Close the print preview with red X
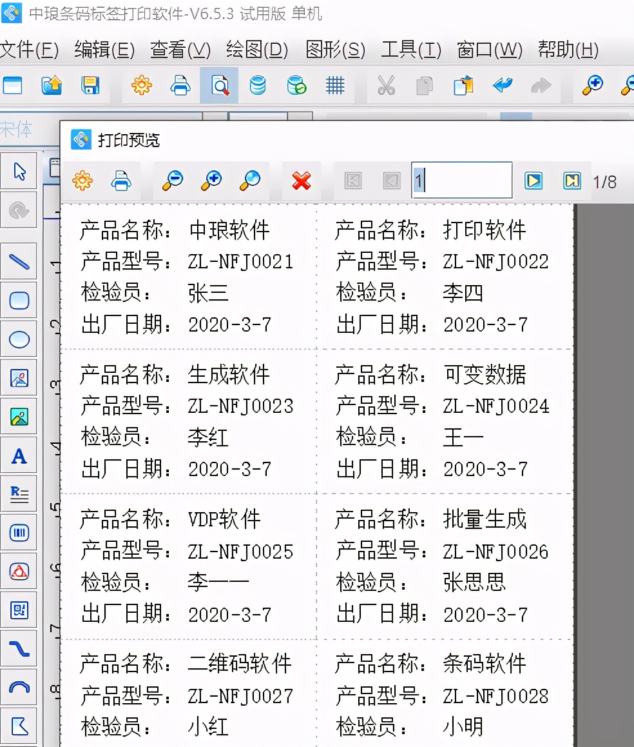 click(300, 180)
